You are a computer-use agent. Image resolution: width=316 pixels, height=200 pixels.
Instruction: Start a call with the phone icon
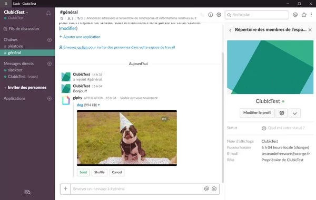[x=202, y=15]
